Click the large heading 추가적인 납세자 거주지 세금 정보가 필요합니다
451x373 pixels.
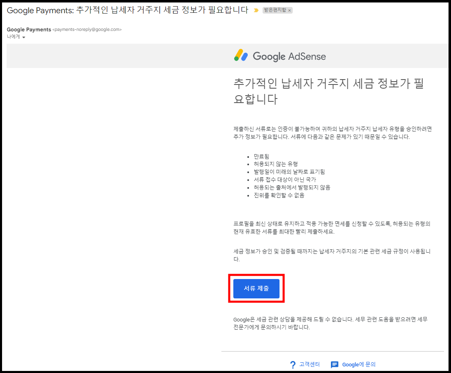click(329, 91)
